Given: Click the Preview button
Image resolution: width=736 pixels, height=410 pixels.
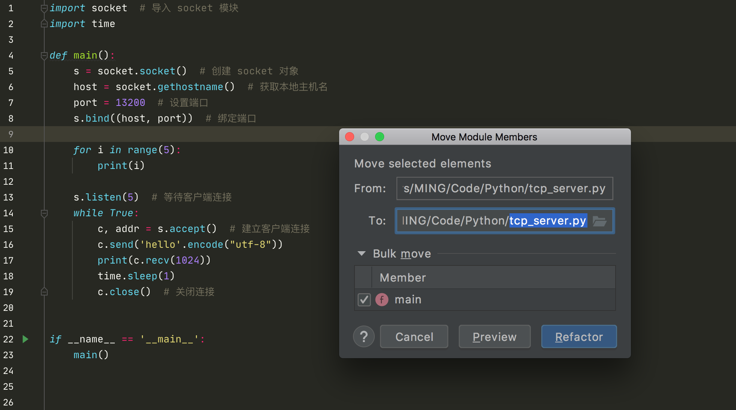Looking at the screenshot, I should pos(494,337).
